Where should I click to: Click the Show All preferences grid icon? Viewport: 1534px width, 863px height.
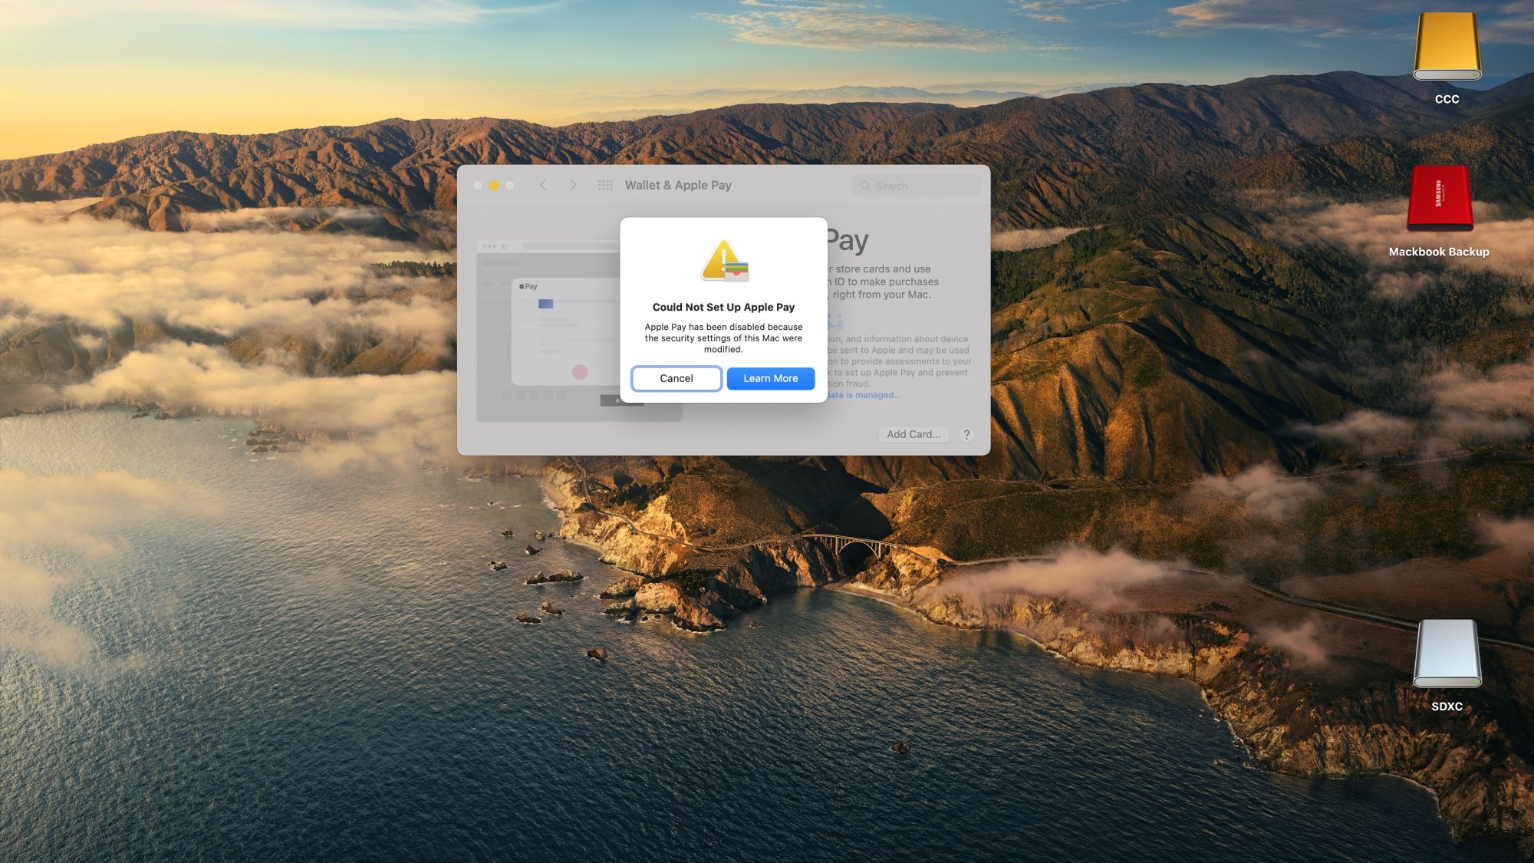click(605, 186)
